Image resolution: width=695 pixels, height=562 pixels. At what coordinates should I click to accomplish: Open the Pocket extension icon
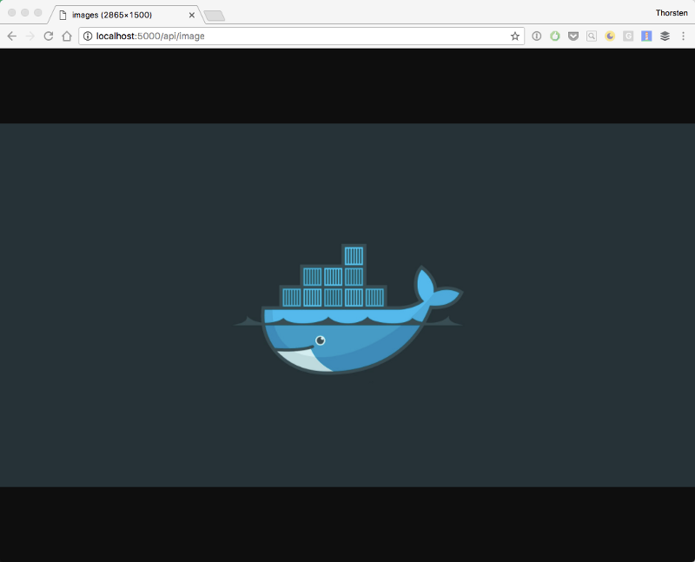tap(573, 36)
